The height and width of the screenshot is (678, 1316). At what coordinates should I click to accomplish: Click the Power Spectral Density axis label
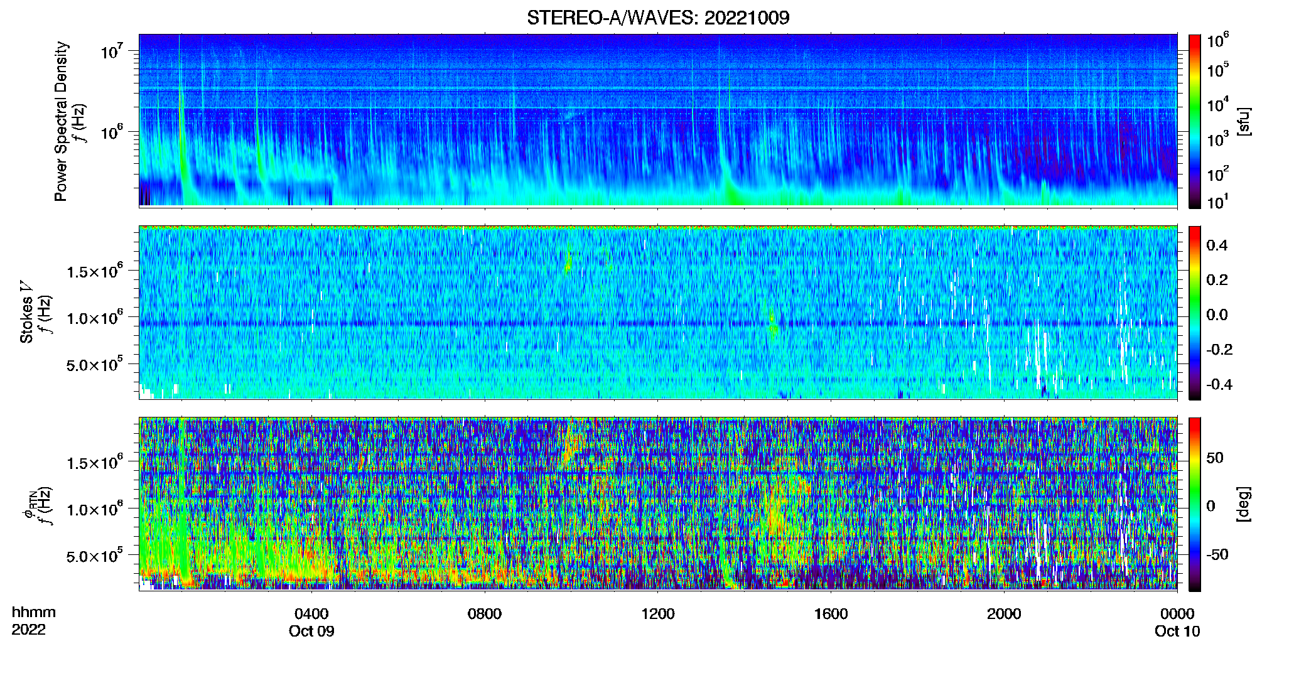click(61, 121)
